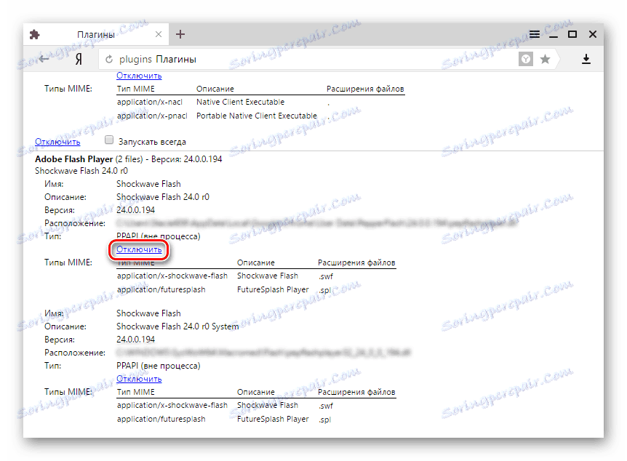The height and width of the screenshot is (461, 627).
Task: Bookmark page with the star icon
Action: pos(545,59)
